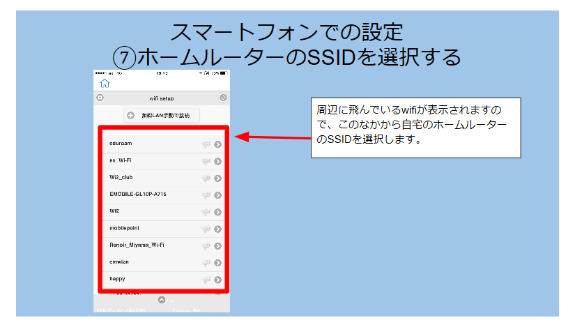Click the up-arrow Info icon at the bottom

162,300
